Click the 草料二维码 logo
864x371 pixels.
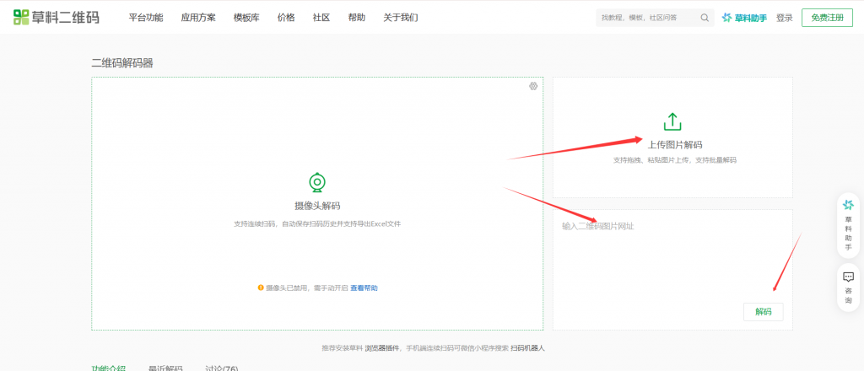click(x=57, y=17)
